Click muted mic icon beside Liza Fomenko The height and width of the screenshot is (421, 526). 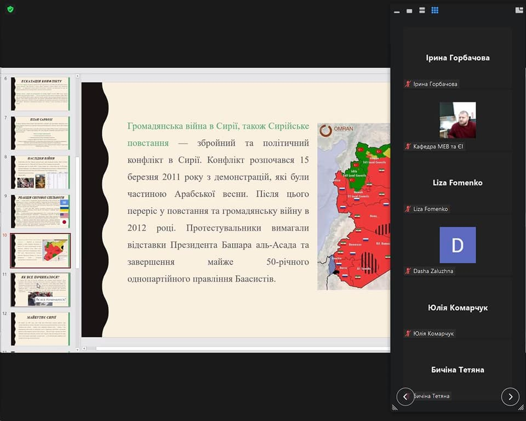pos(408,209)
